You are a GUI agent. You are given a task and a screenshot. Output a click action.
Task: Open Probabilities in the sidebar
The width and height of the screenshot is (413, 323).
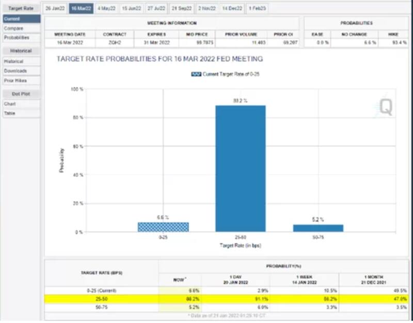click(17, 38)
